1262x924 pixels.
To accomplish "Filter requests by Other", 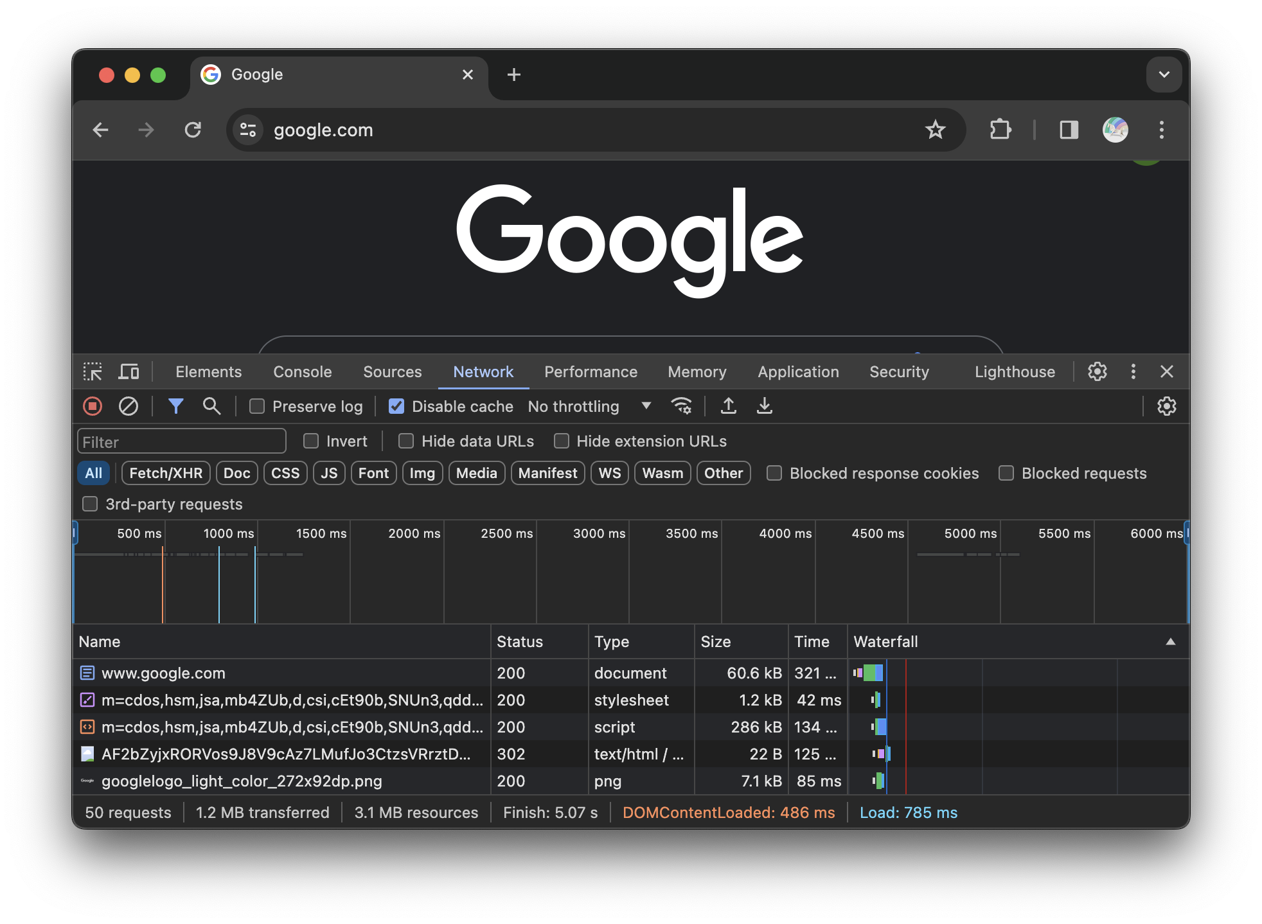I will pos(724,473).
